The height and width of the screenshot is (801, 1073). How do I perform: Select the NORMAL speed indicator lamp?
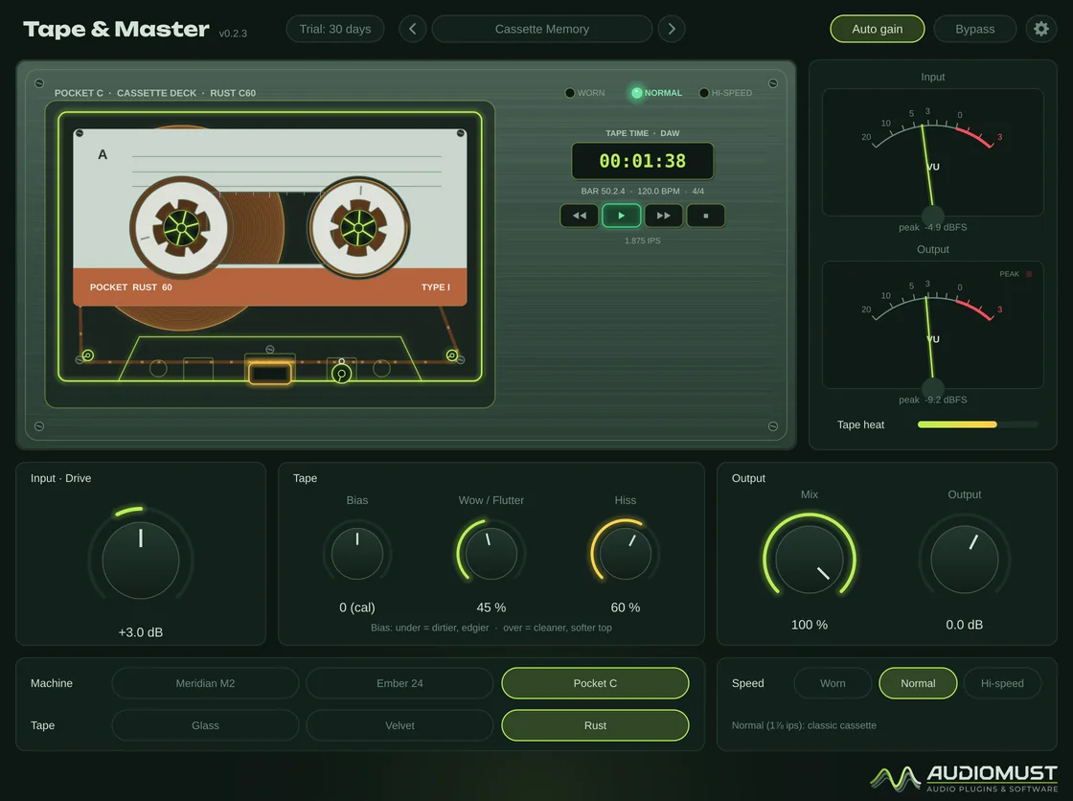636,92
